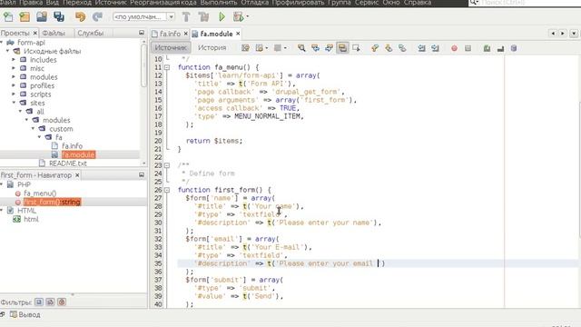Click the Debug Project icon

coord(238,16)
